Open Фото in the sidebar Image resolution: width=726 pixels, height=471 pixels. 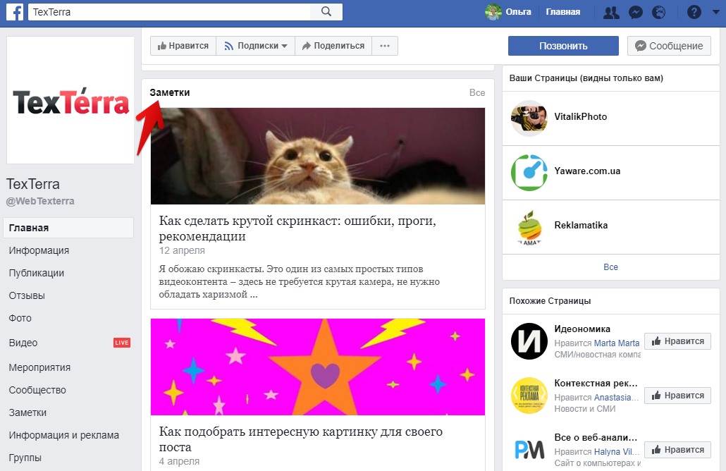click(x=20, y=318)
